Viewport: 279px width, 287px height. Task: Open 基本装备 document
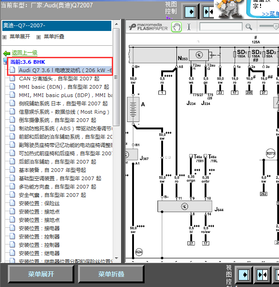click(52, 170)
